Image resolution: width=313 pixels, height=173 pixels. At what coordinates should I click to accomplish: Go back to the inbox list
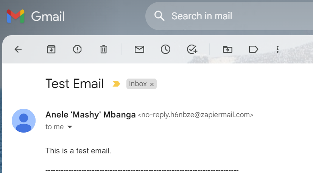18,49
